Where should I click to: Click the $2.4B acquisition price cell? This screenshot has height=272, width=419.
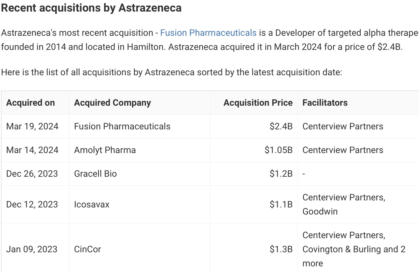[281, 127]
